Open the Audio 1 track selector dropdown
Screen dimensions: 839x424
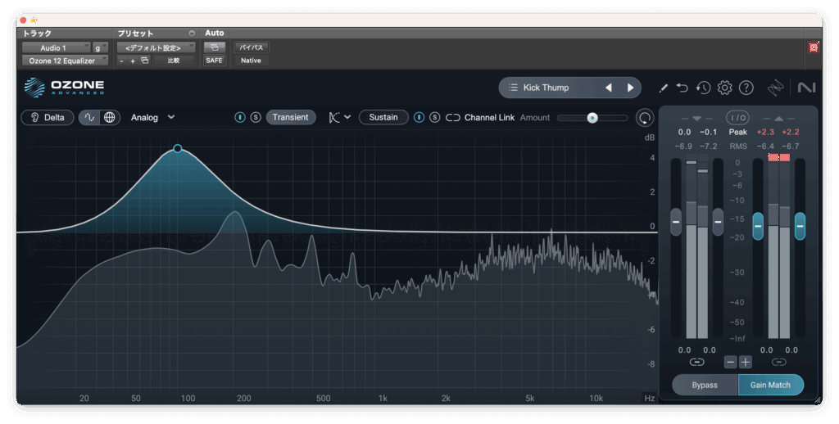57,47
